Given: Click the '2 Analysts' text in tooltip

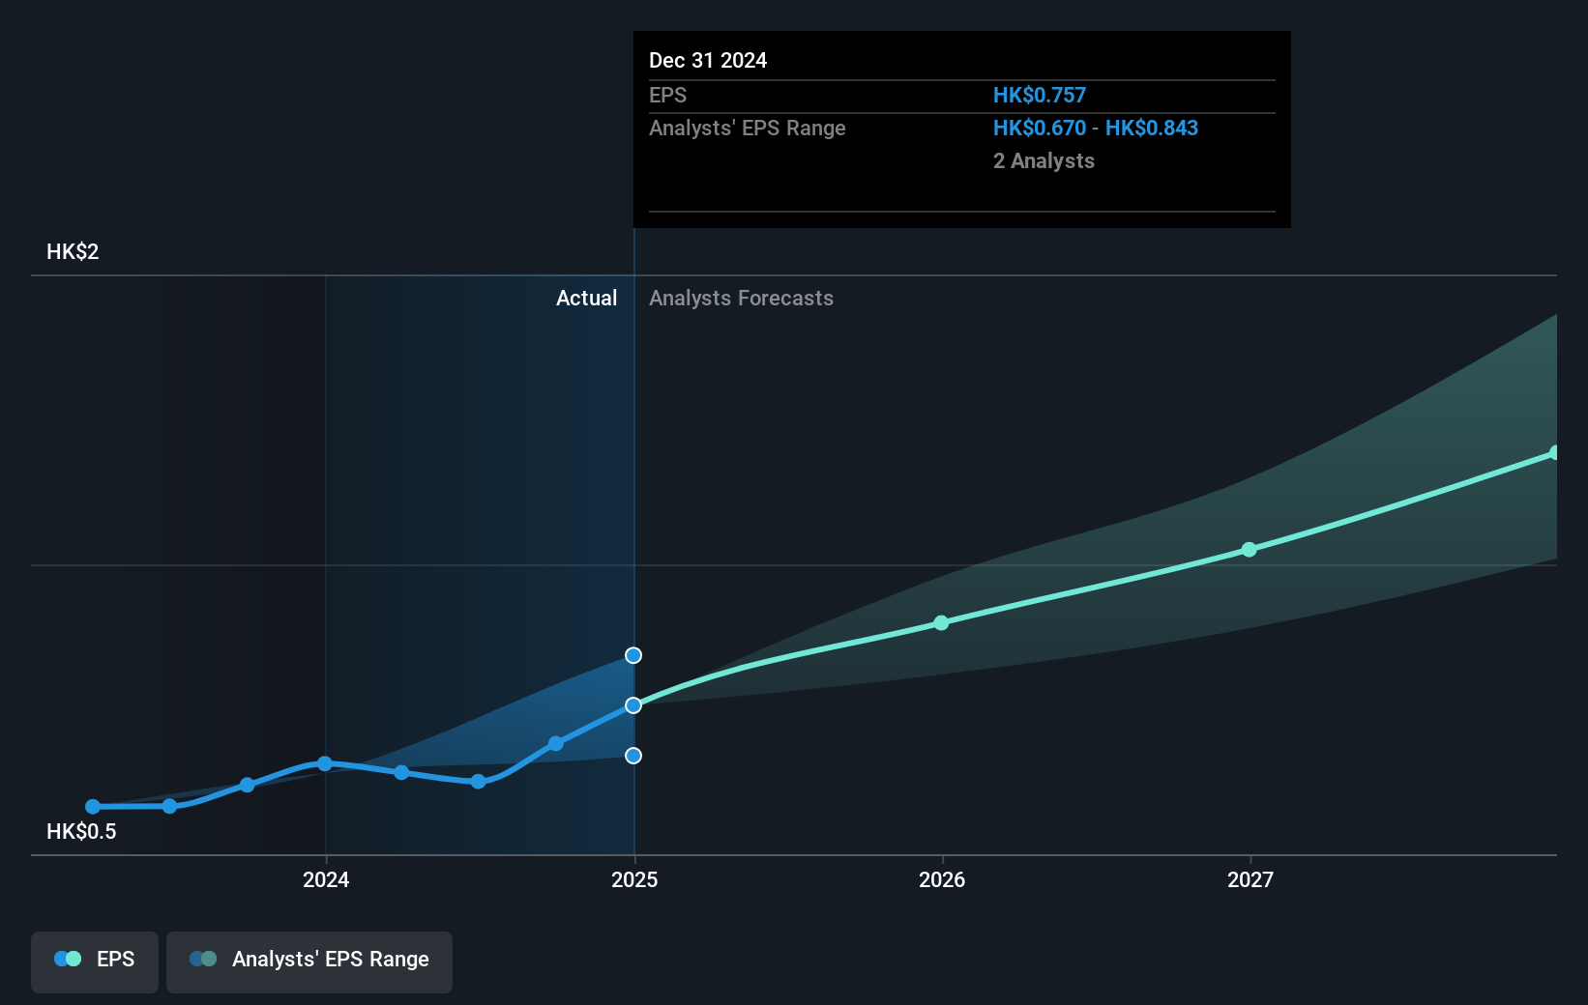Looking at the screenshot, I should (1044, 160).
